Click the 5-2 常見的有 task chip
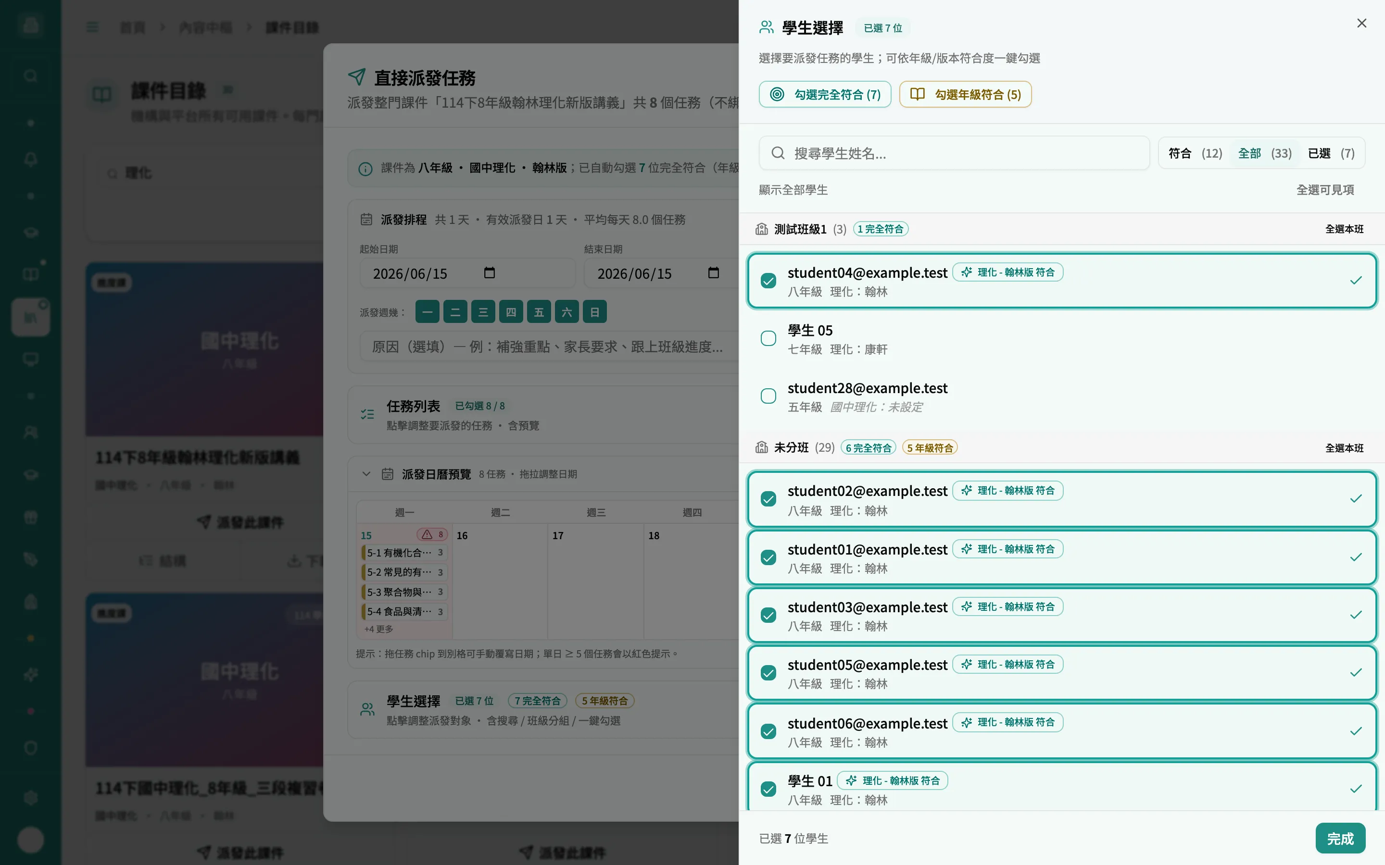Image resolution: width=1385 pixels, height=865 pixels. click(x=404, y=572)
